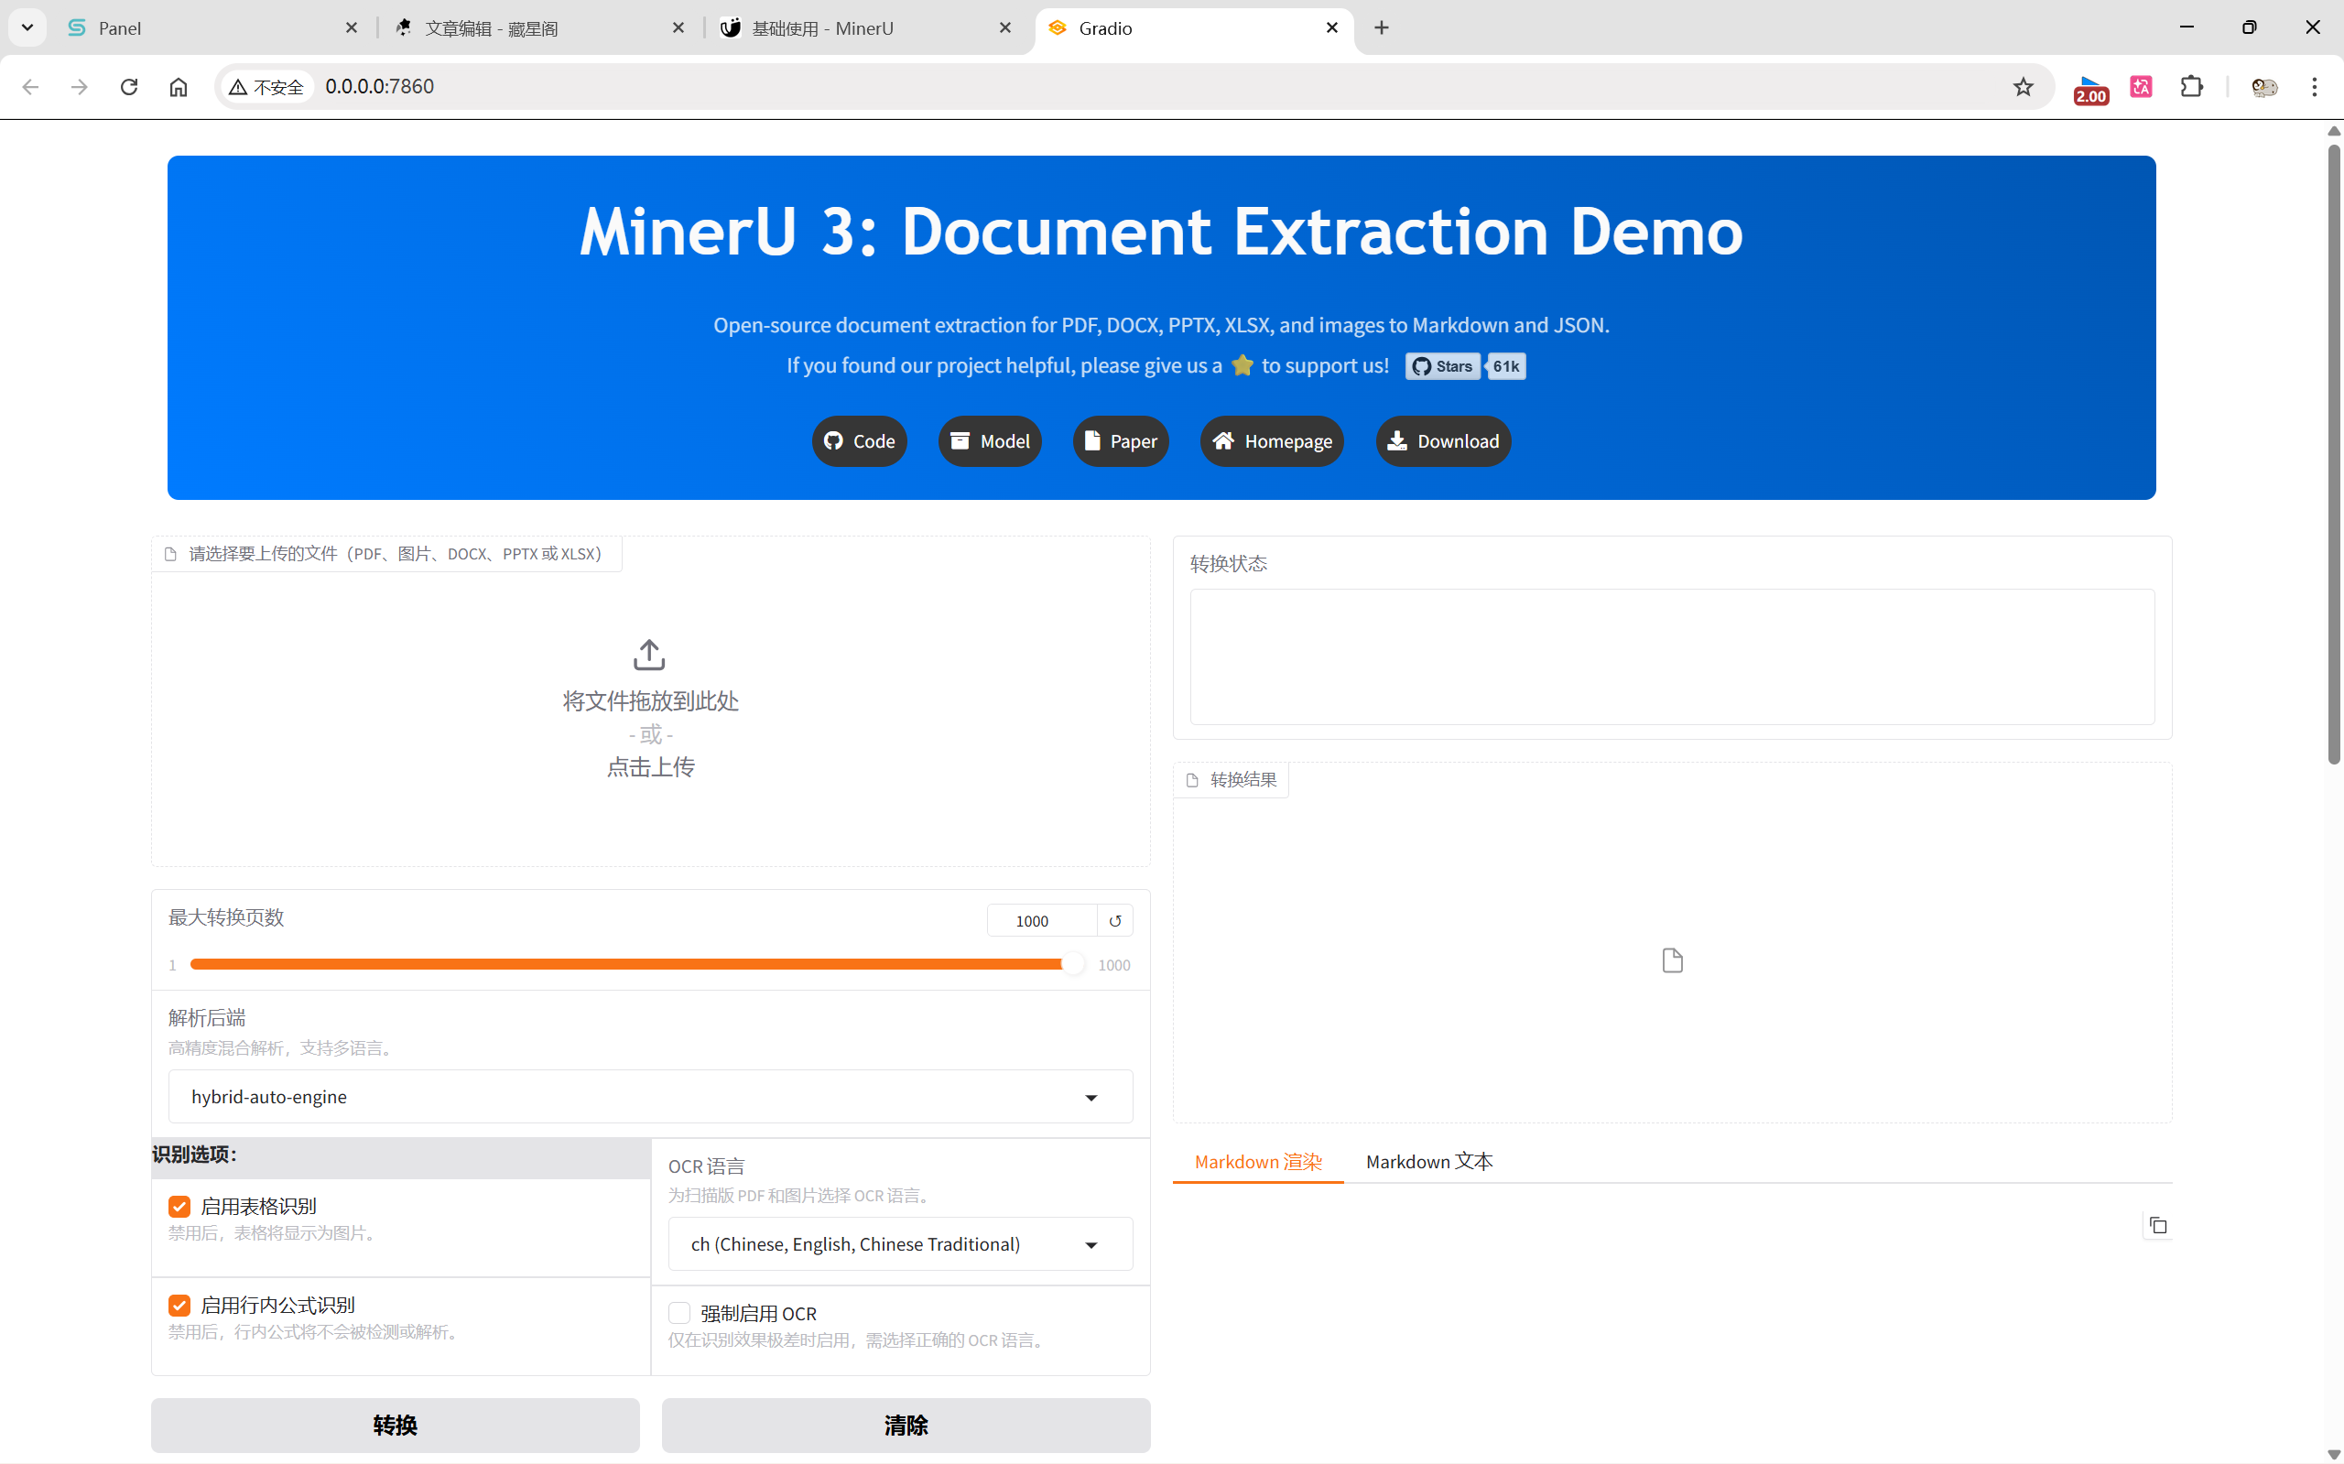Enable the 强制启用 OCR checkbox
Viewport: 2344px width, 1464px height.
point(679,1313)
